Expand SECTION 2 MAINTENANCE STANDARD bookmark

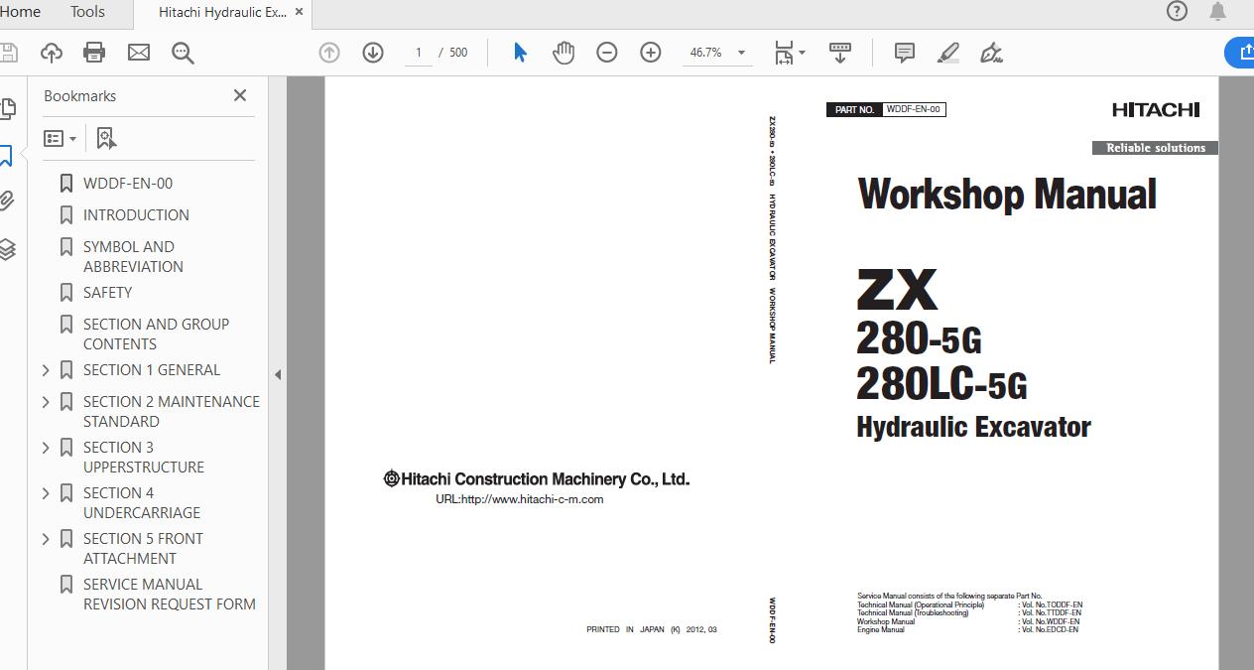click(x=46, y=402)
